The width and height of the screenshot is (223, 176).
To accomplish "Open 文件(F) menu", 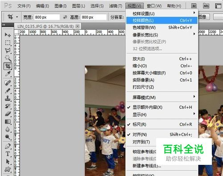I will 24,6.
